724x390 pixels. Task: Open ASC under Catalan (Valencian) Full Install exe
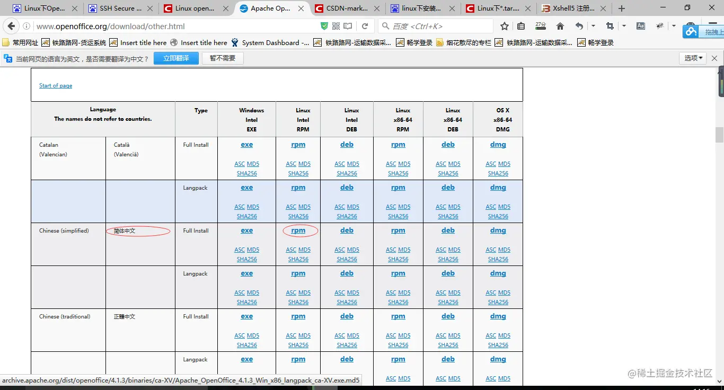click(x=240, y=164)
